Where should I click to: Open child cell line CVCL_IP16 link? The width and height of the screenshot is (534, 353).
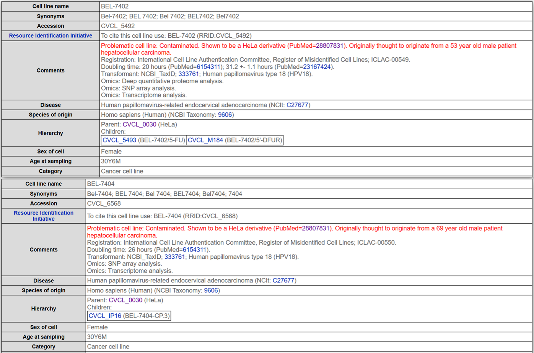click(105, 316)
